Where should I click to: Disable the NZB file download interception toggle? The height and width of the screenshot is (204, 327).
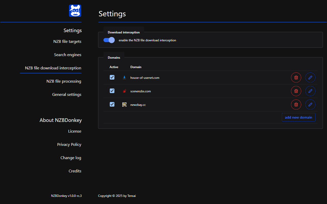click(x=109, y=40)
